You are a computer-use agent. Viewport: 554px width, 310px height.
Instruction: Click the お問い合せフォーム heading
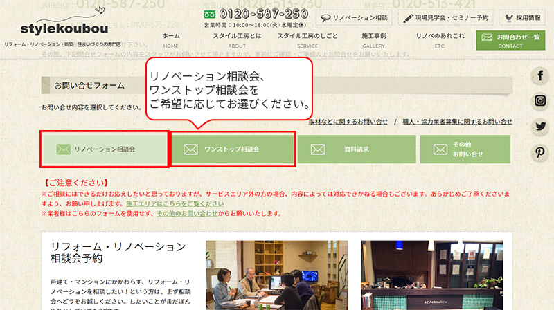(89, 85)
